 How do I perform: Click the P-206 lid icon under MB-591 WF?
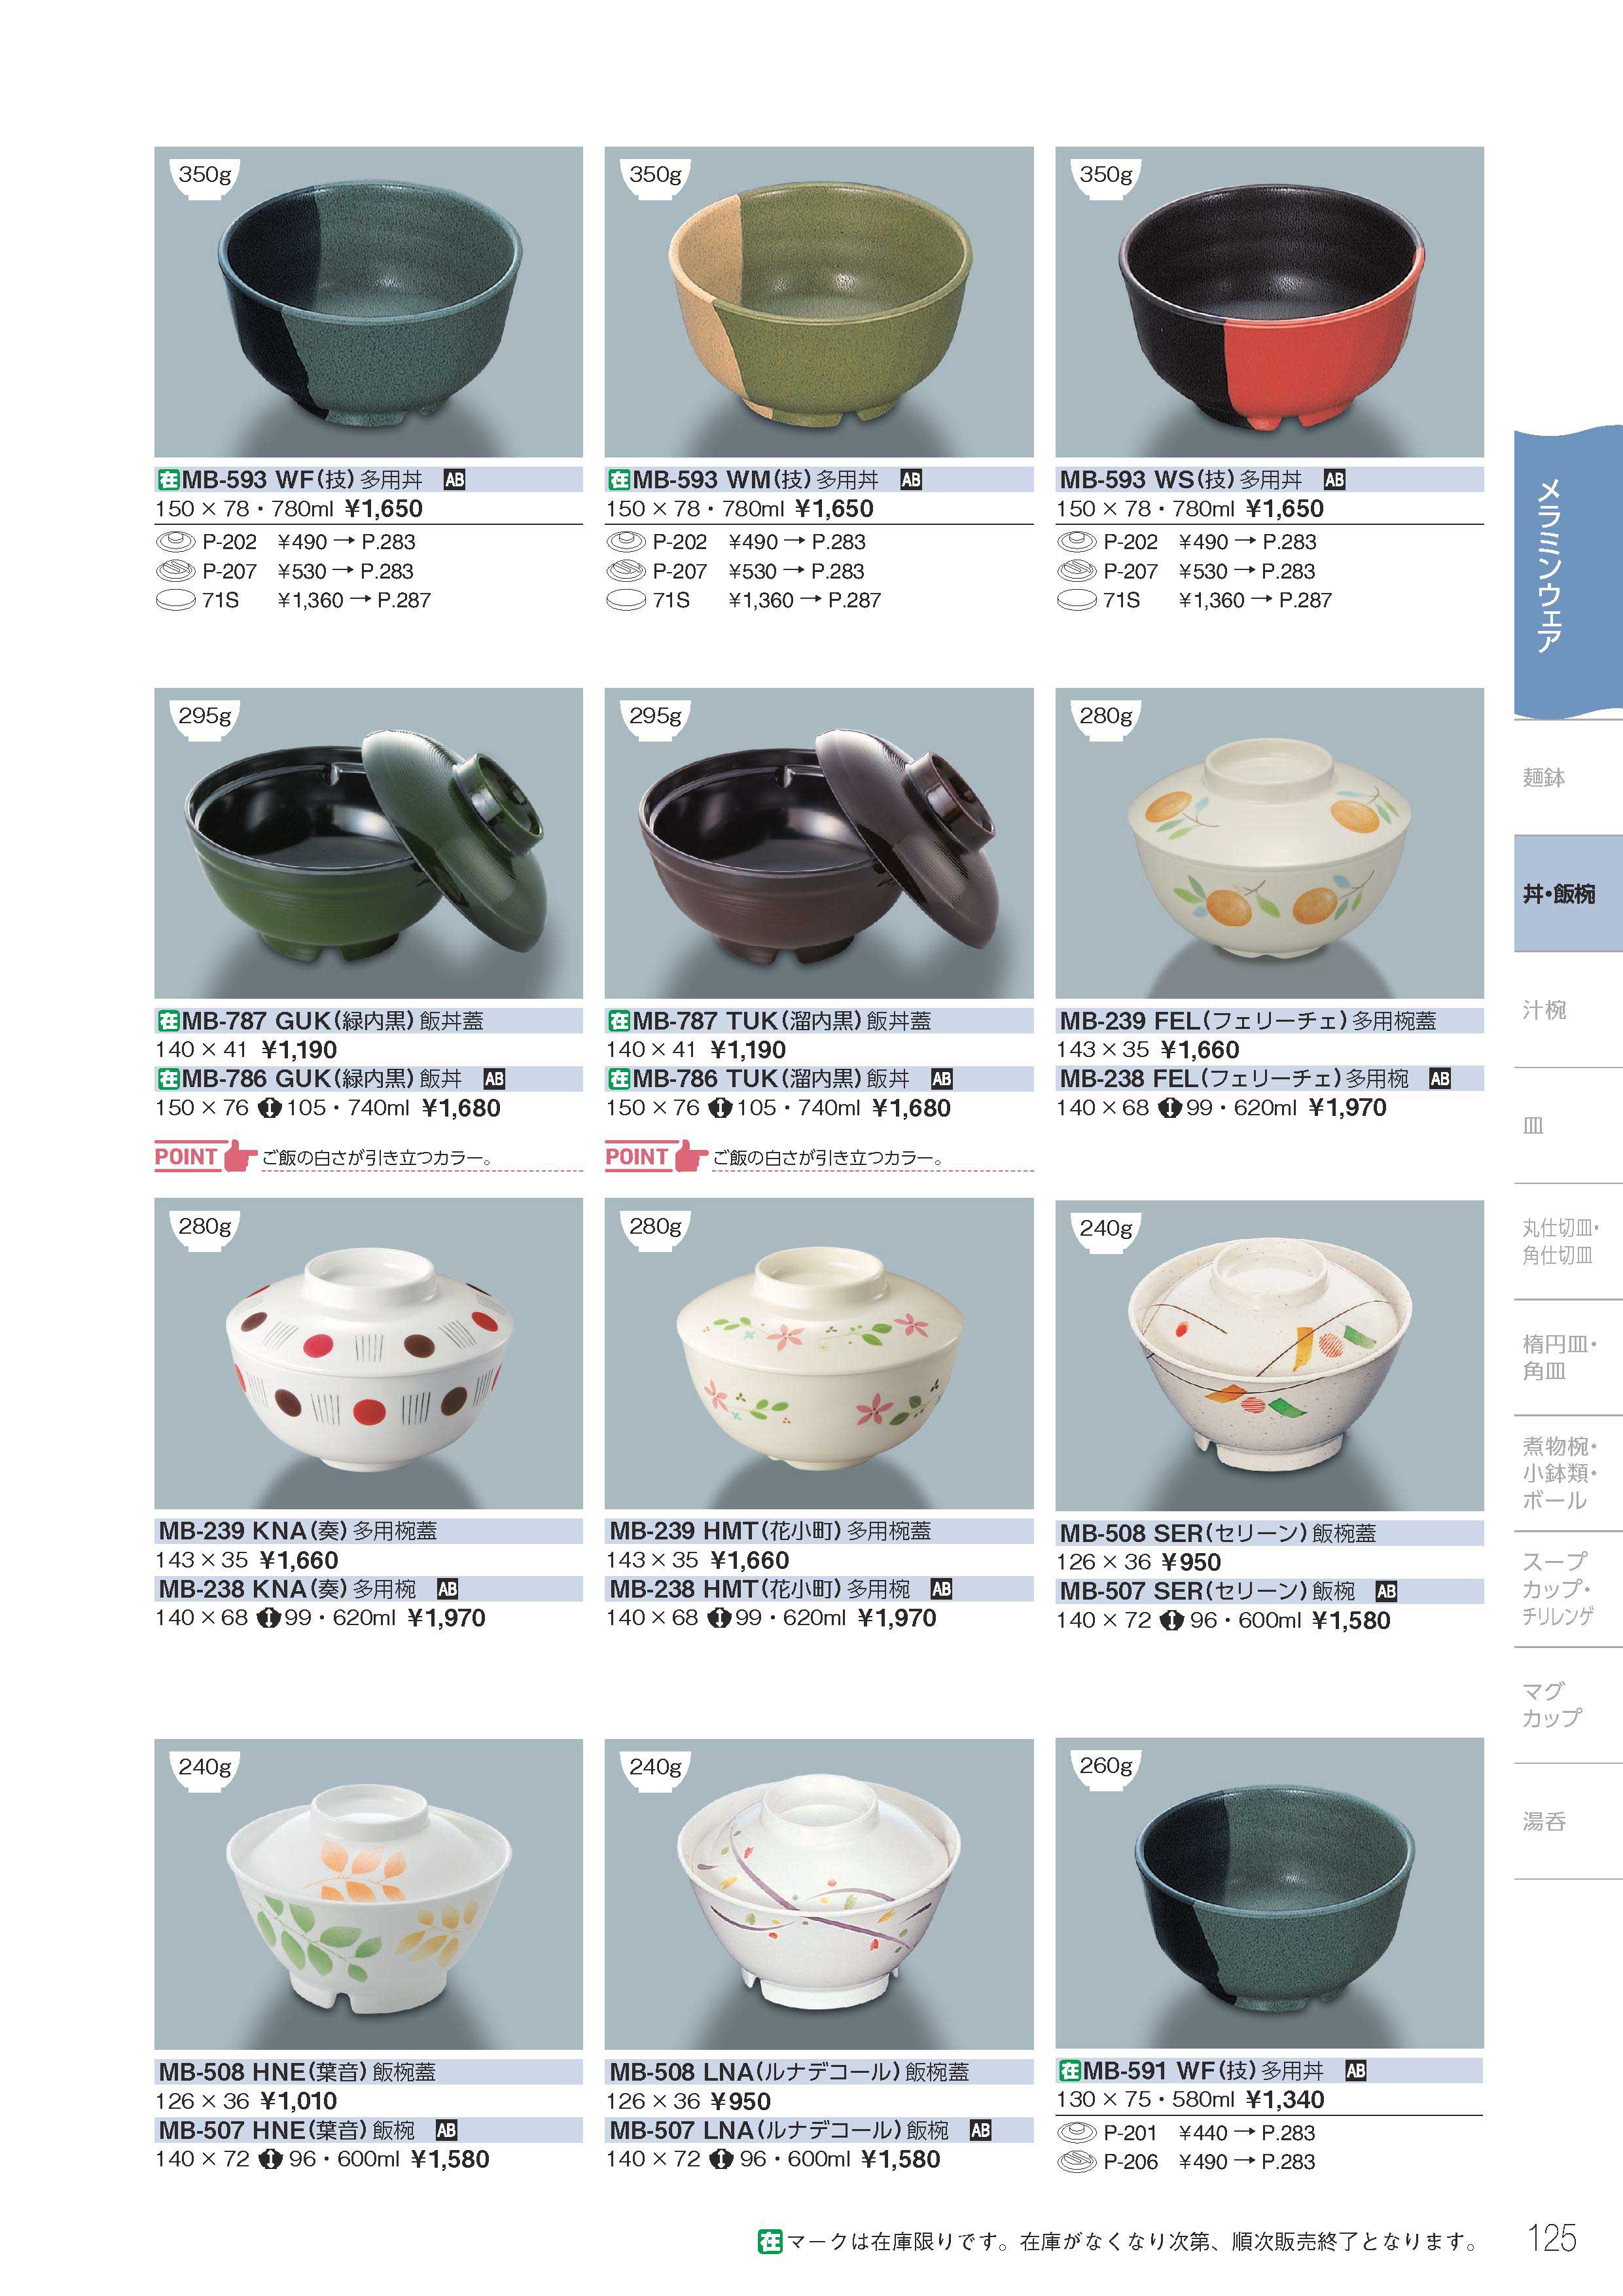pos(1077,2161)
